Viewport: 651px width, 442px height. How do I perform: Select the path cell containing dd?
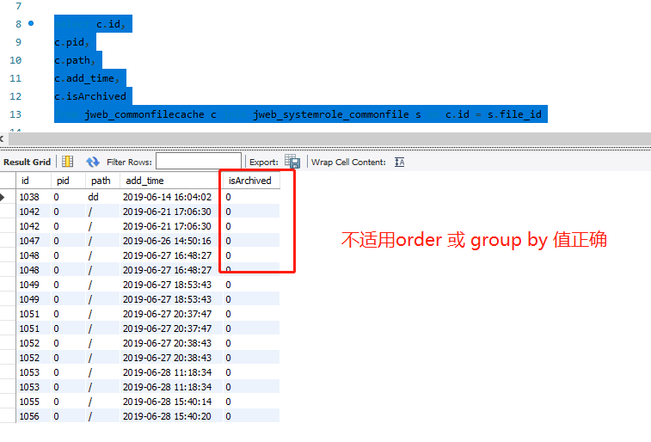point(94,197)
